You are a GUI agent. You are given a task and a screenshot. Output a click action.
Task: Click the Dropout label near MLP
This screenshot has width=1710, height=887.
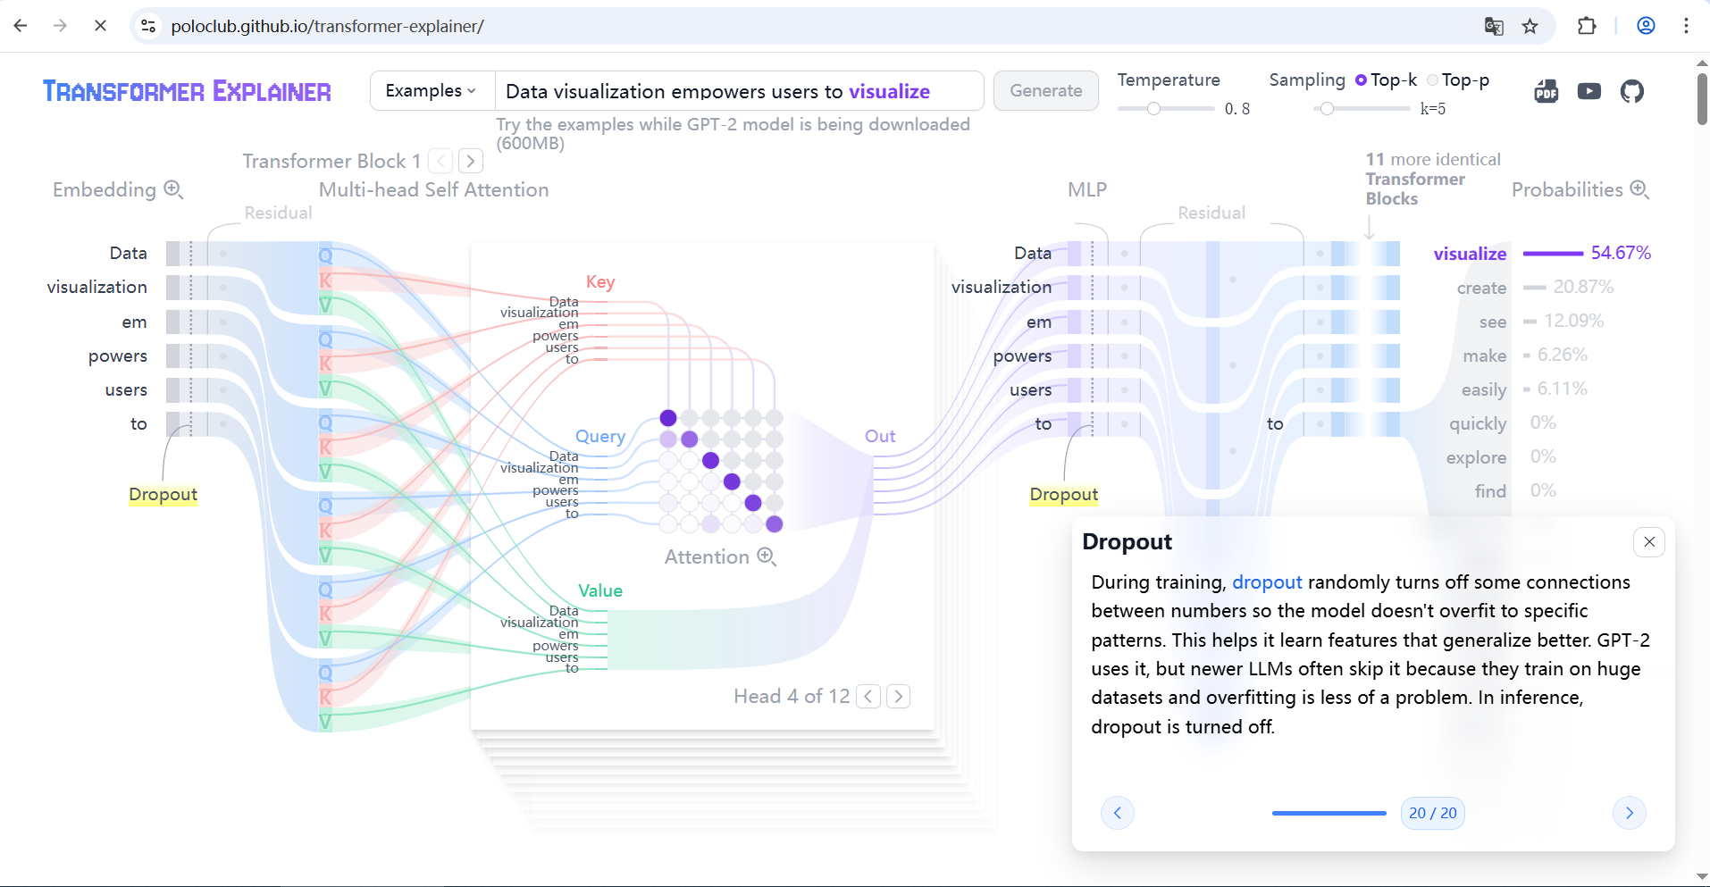(x=1063, y=495)
